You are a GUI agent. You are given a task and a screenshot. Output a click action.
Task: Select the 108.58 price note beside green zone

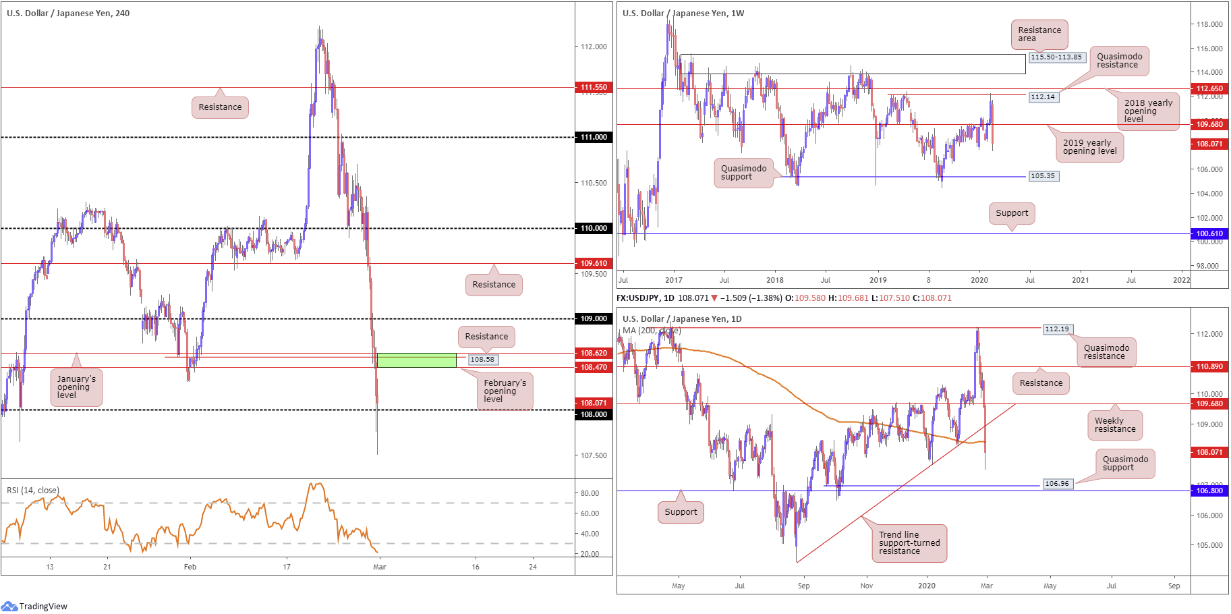tap(482, 360)
